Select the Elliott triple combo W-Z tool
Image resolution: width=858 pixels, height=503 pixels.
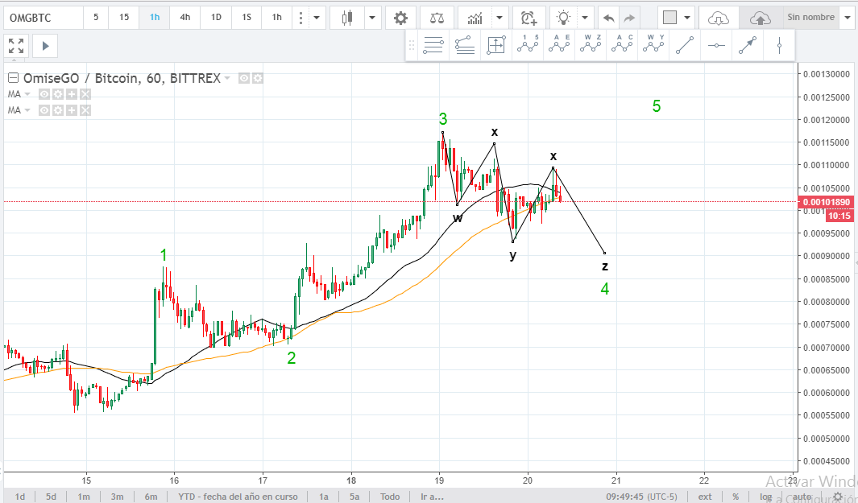click(x=591, y=45)
